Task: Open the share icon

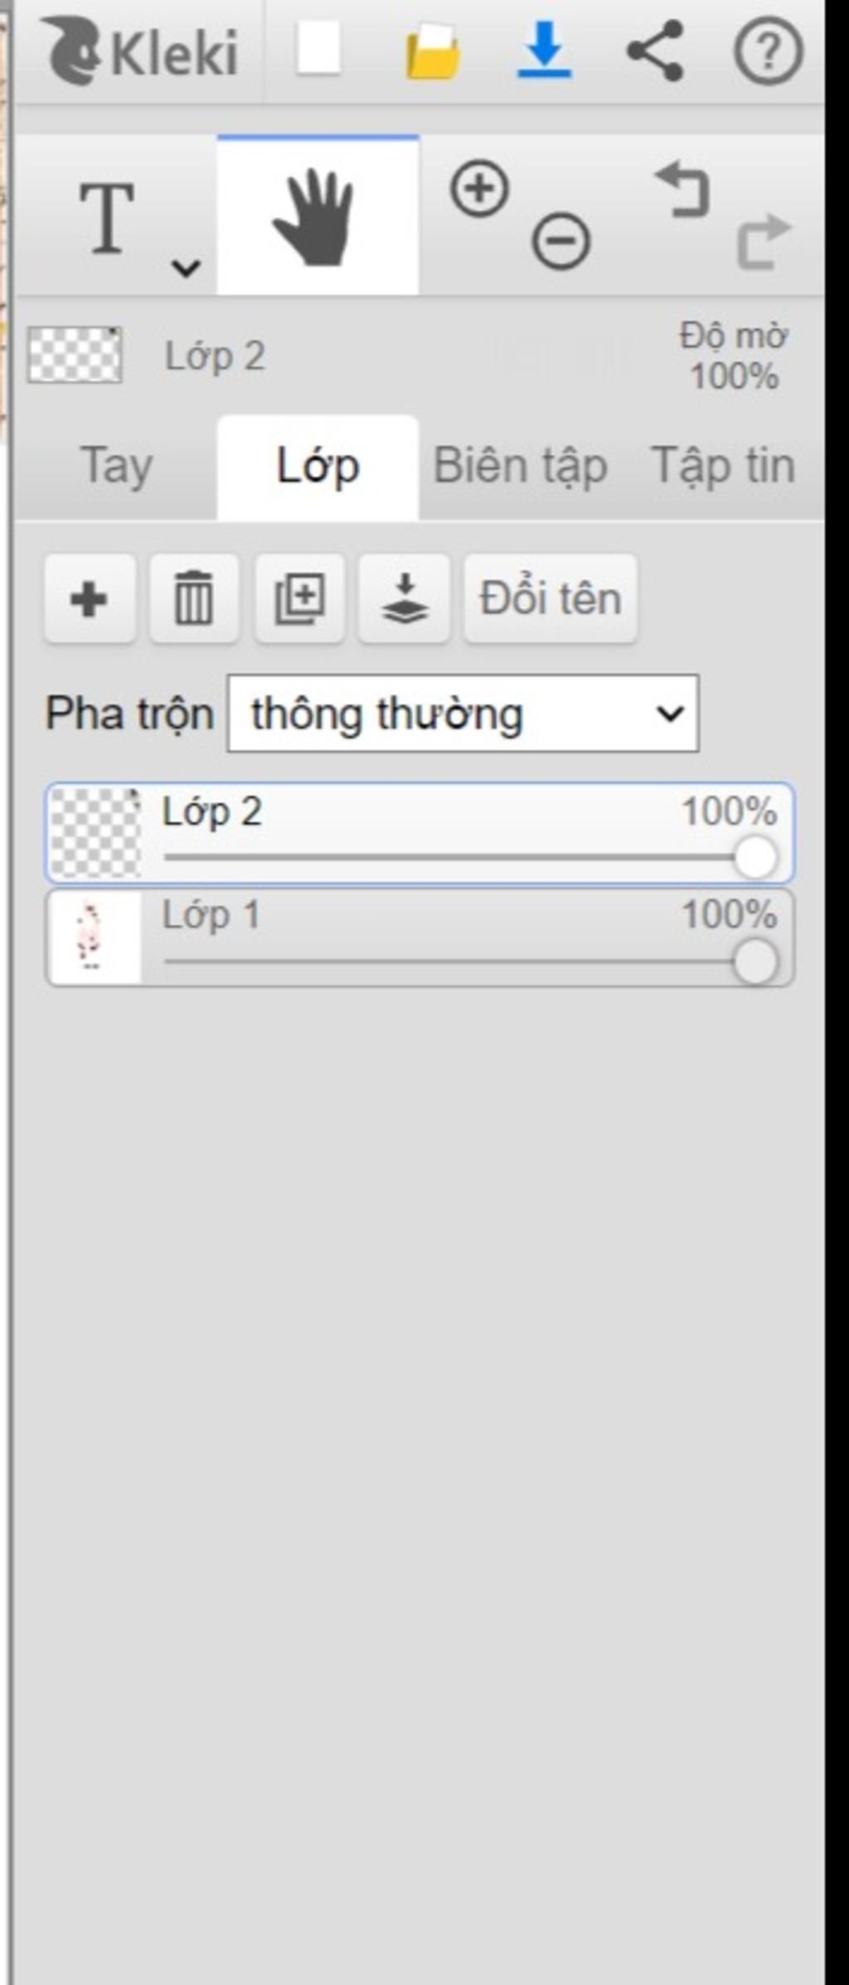Action: (655, 51)
